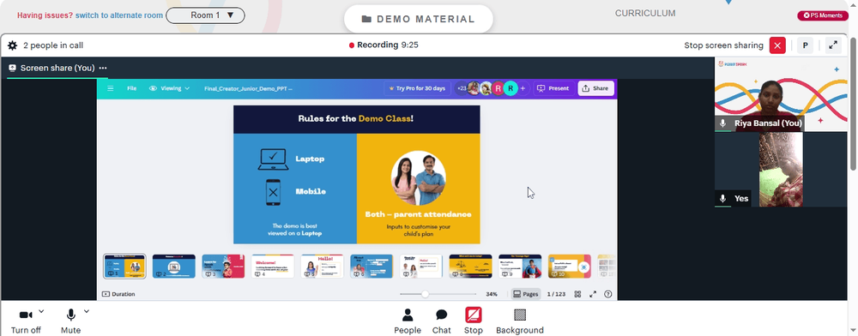Click Final_Creator_Junior_Demo_PPT title
Screen dimensions: 858x336
coord(249,88)
